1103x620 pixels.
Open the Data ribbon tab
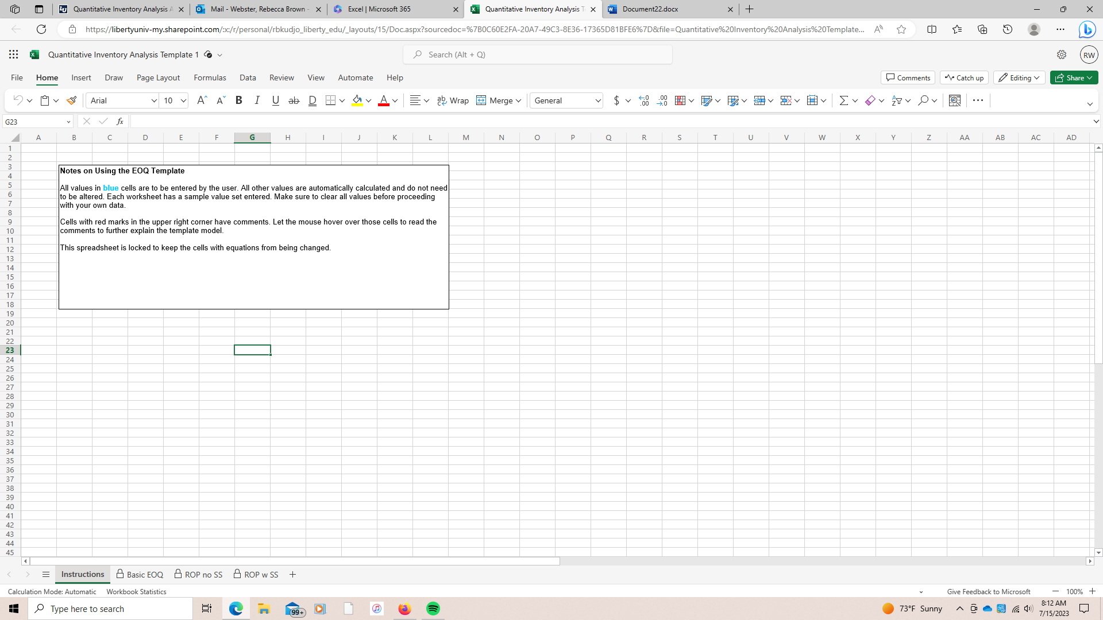coord(248,77)
